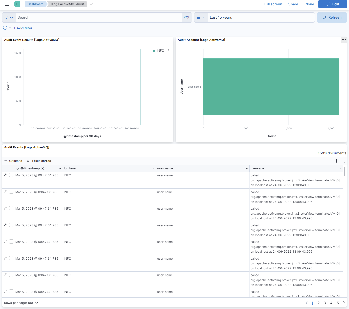Click the Columns button label
This screenshot has width=349, height=309.
[x=16, y=161]
